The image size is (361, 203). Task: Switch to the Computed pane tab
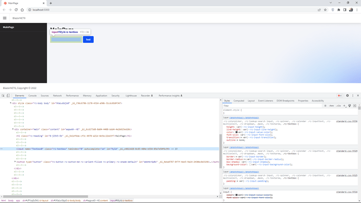click(239, 100)
